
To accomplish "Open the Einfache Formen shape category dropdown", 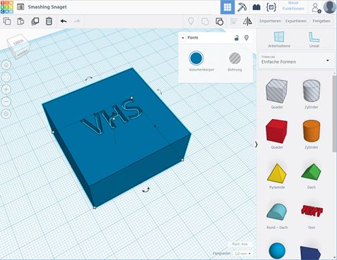I will click(296, 60).
